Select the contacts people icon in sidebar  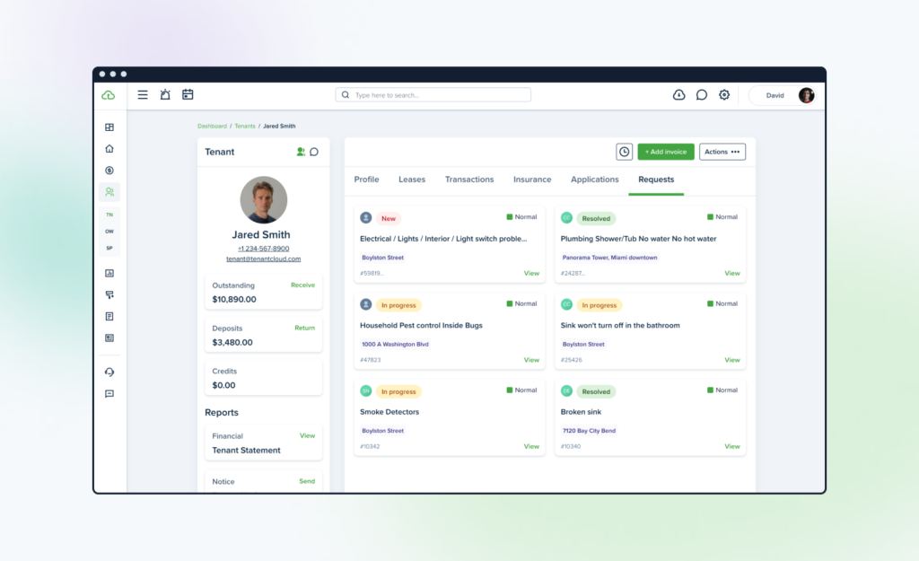(109, 192)
